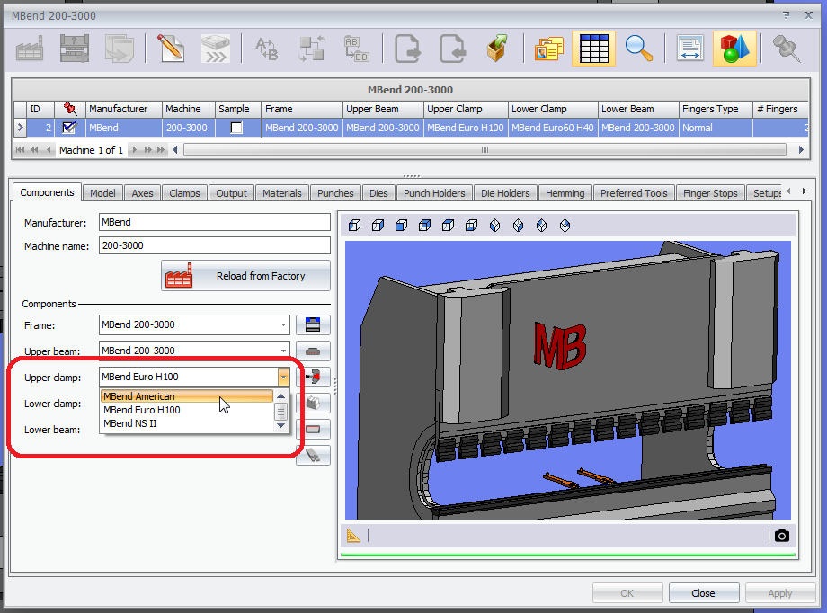The width and height of the screenshot is (827, 613).
Task: Click Reload from Factory button
Action: [x=245, y=276]
